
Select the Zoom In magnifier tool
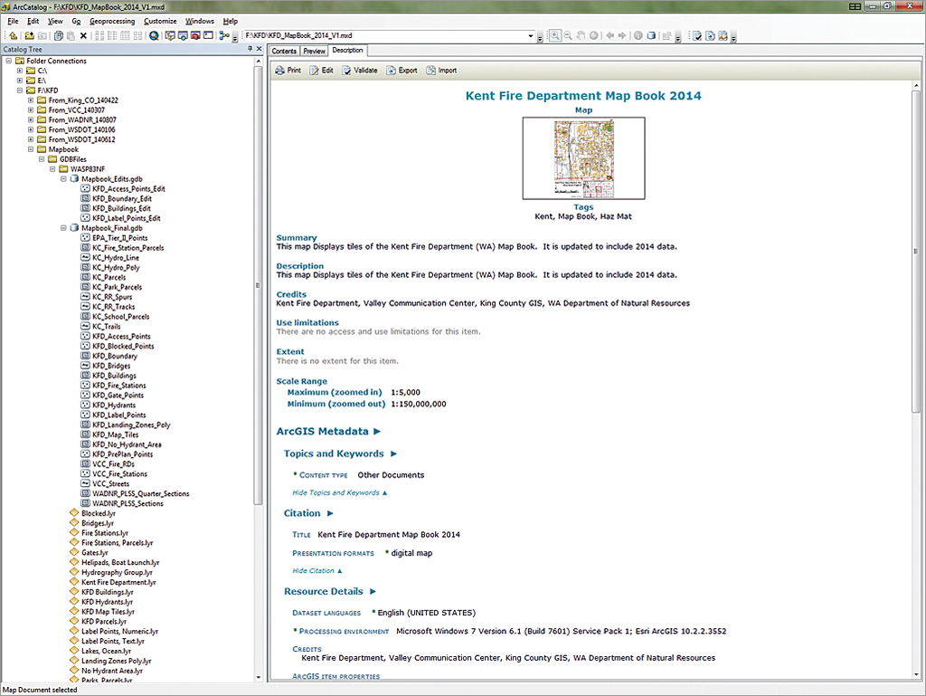pyautogui.click(x=555, y=35)
